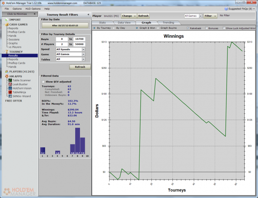The height and width of the screenshot is (198, 258).
Task: Open the Help menu
Action: 47,9
